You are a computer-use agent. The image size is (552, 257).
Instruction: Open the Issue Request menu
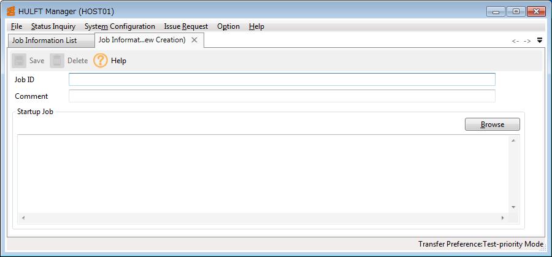[x=186, y=26]
